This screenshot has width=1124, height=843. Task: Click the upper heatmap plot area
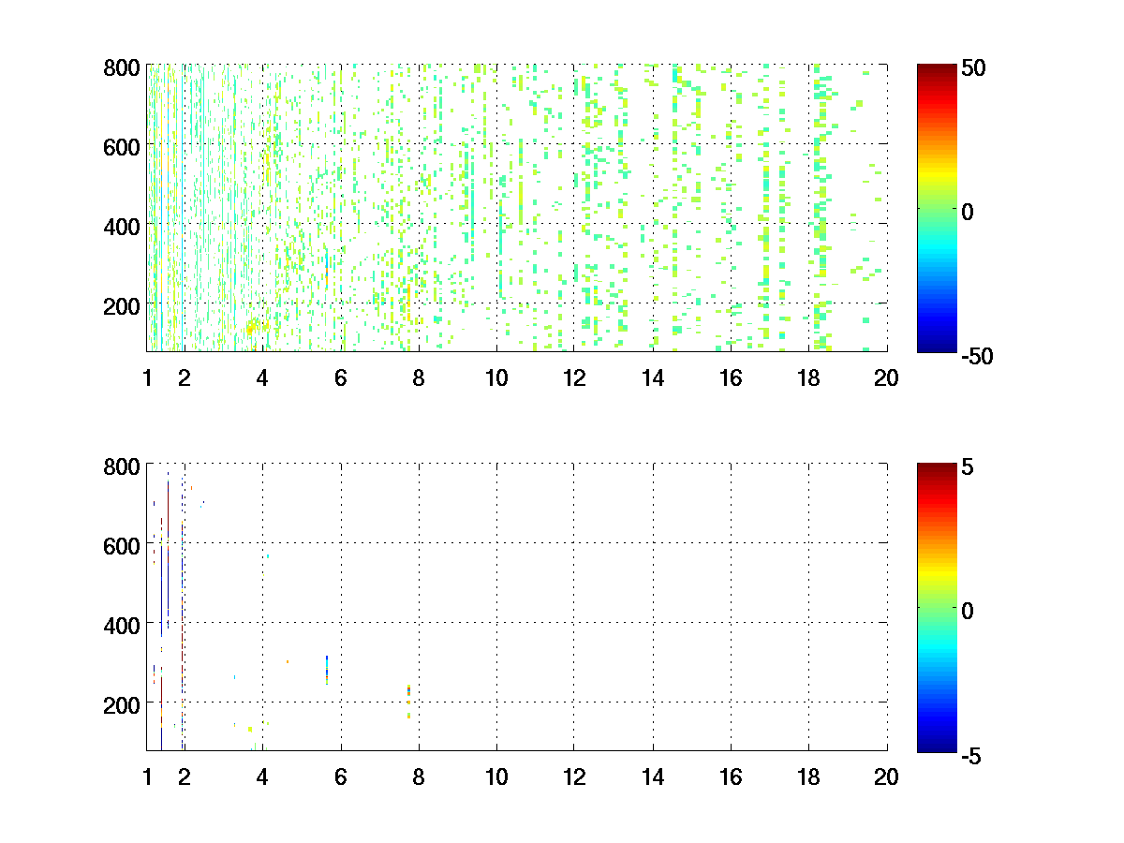click(x=517, y=208)
